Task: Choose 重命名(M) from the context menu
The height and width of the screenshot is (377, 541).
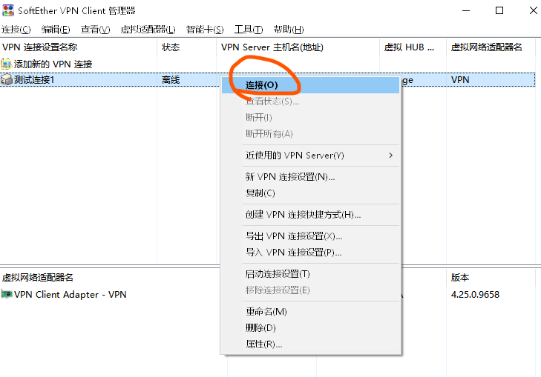Action: (310, 311)
